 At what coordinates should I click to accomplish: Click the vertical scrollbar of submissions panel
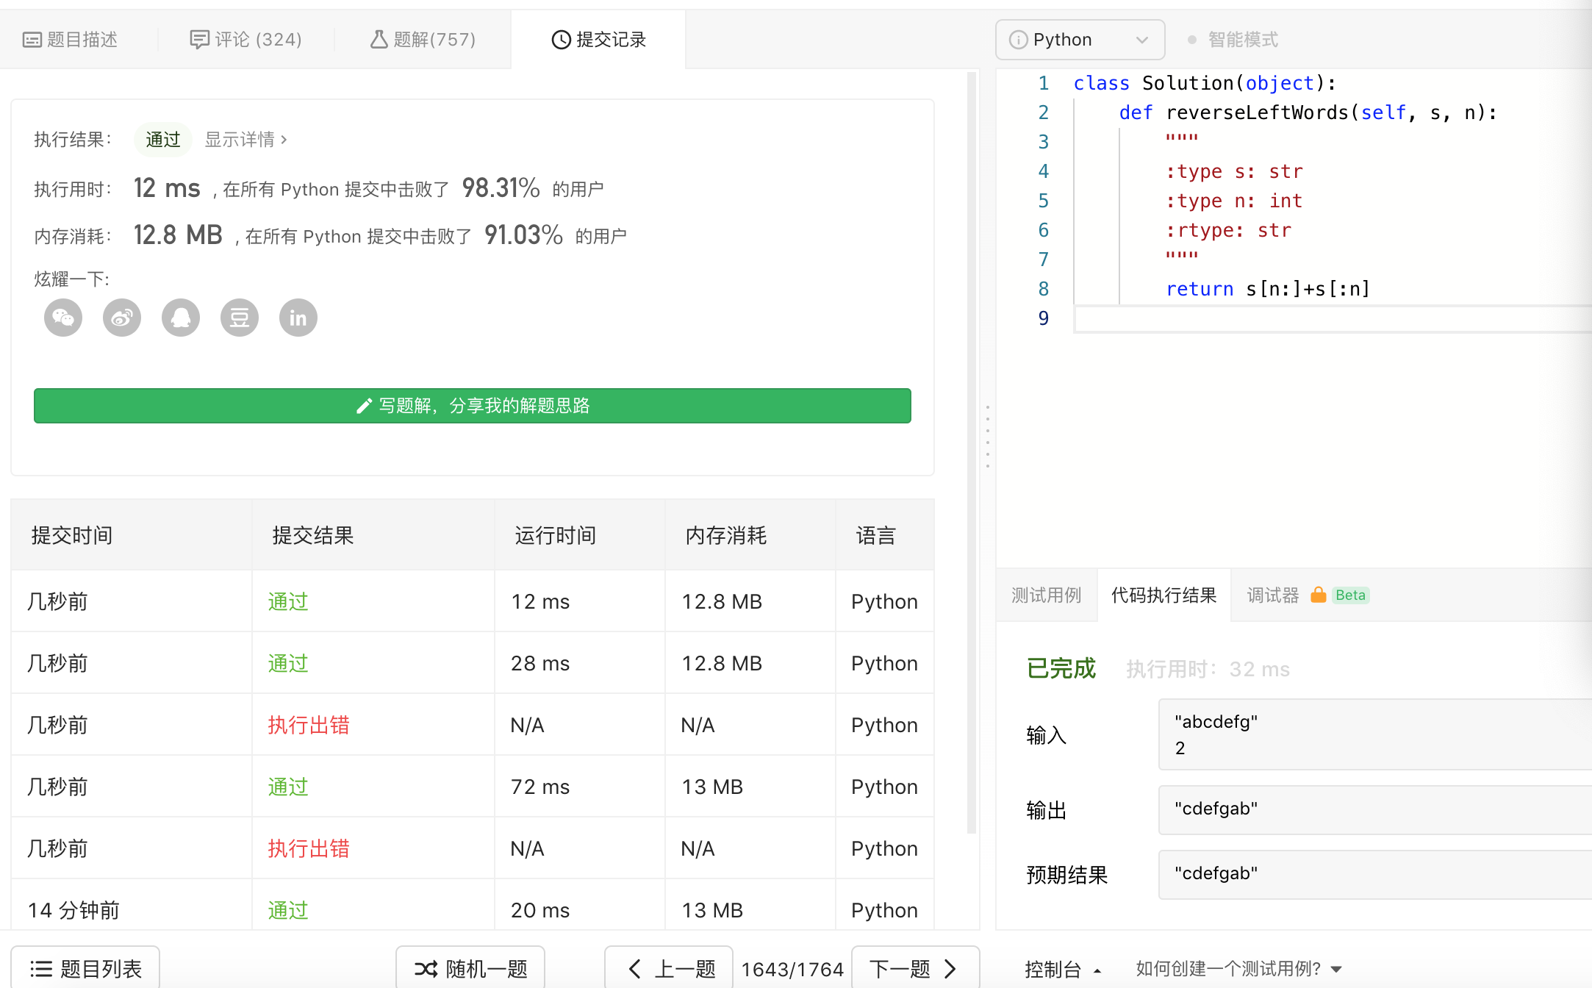click(x=972, y=452)
